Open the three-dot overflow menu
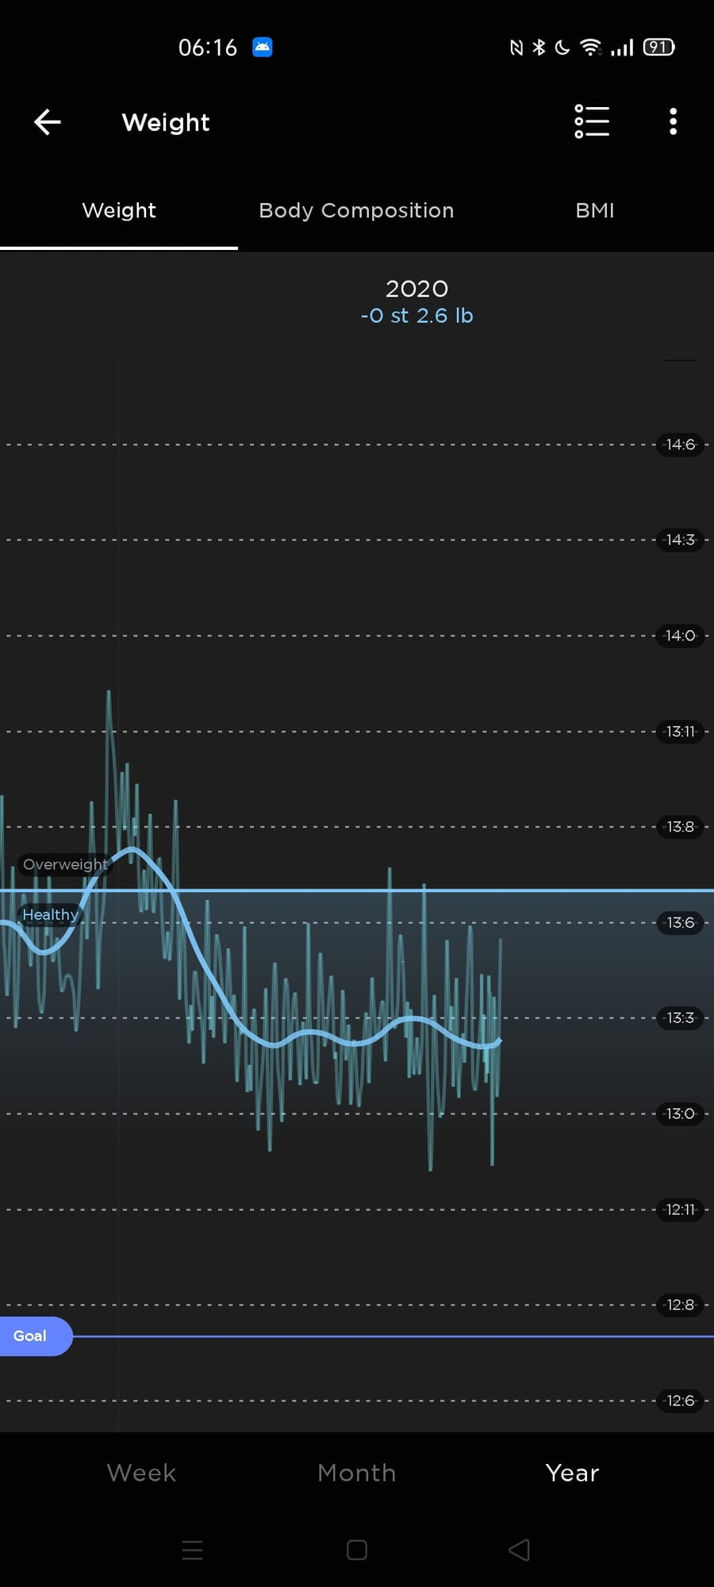Screen dimensions: 714x1587 pyautogui.click(x=673, y=122)
